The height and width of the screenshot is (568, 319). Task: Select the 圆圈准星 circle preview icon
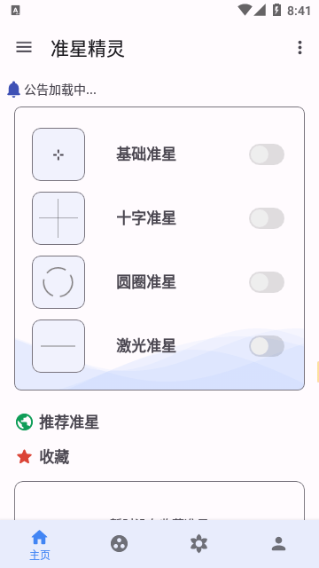(58, 282)
